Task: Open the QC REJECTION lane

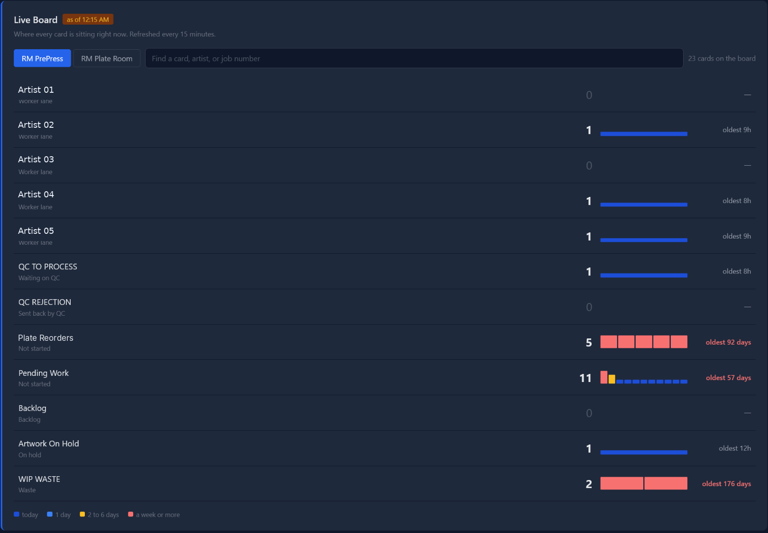Action: coord(384,307)
